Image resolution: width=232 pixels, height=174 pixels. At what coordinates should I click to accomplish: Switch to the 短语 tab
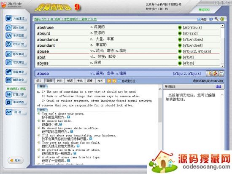coord(70,81)
